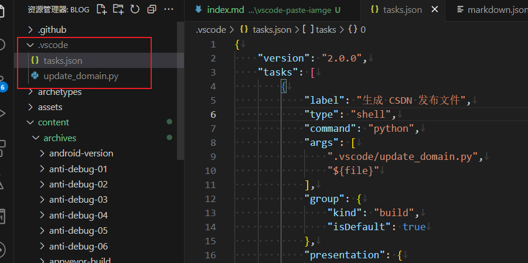Expand the android-version folder
Screen dimensions: 528x263
(81, 153)
